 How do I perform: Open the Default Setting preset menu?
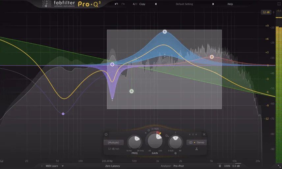(184, 4)
